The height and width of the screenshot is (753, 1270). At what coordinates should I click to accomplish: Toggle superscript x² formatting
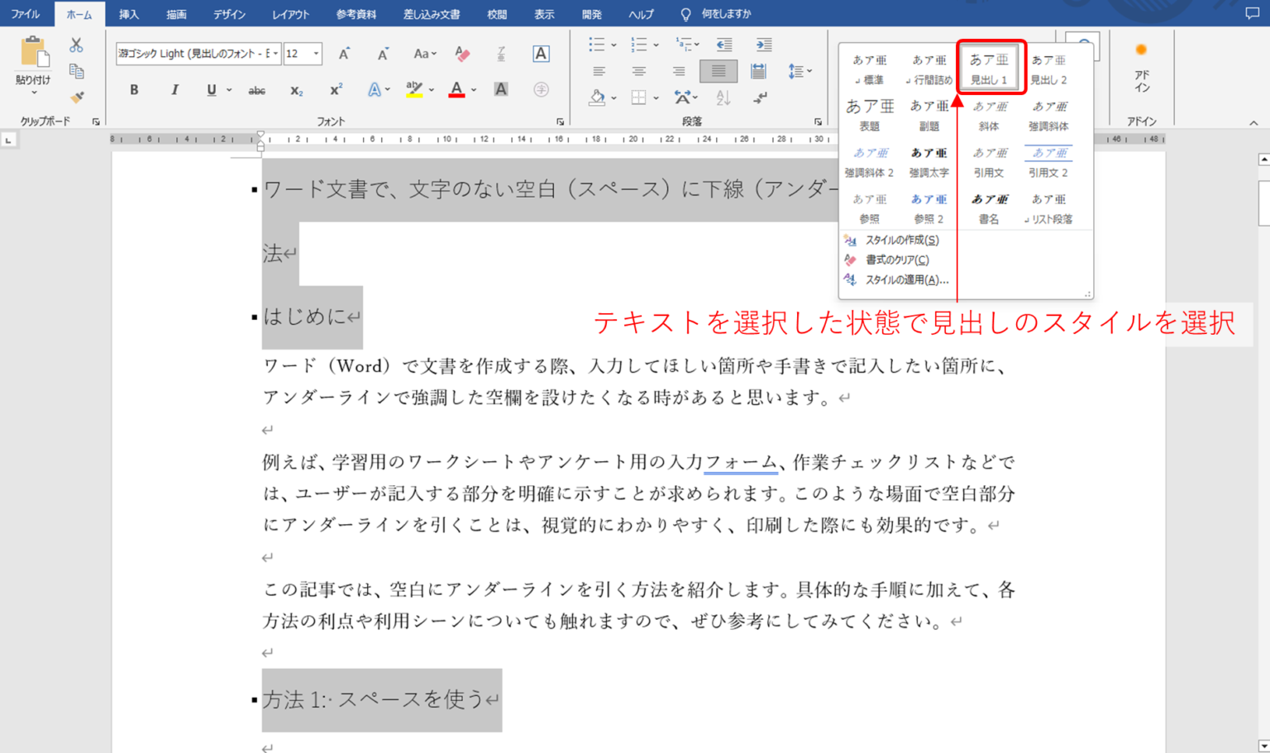tap(336, 89)
